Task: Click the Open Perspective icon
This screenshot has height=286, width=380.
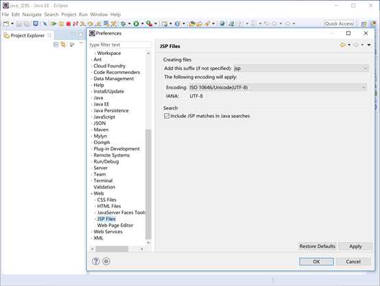Action: click(364, 24)
